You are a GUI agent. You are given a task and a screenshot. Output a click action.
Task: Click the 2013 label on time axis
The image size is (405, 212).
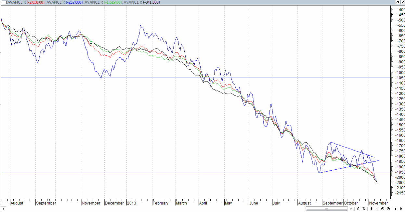(132, 203)
